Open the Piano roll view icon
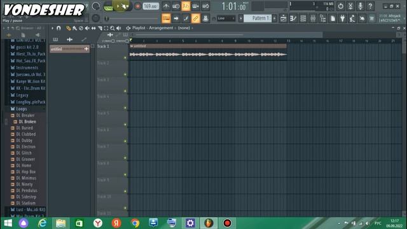The height and width of the screenshot is (229, 407). pyautogui.click(x=293, y=18)
